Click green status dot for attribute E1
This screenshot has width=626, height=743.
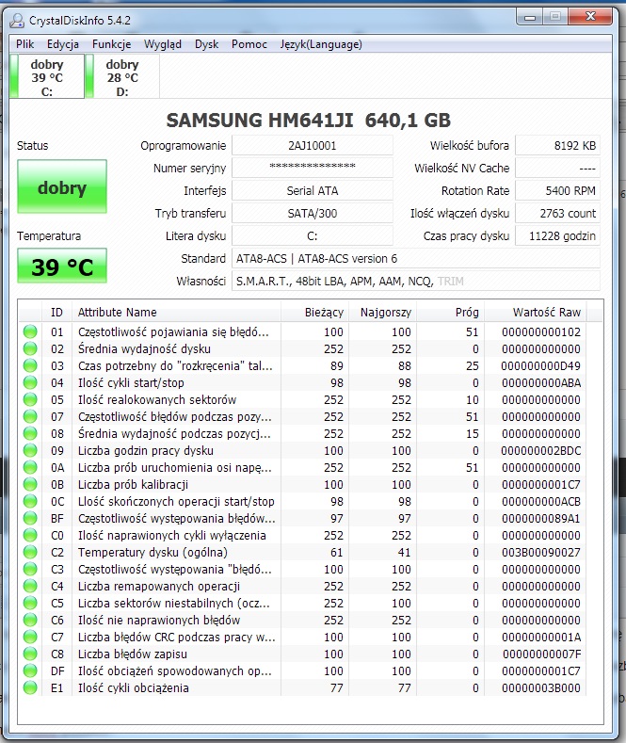tap(30, 687)
